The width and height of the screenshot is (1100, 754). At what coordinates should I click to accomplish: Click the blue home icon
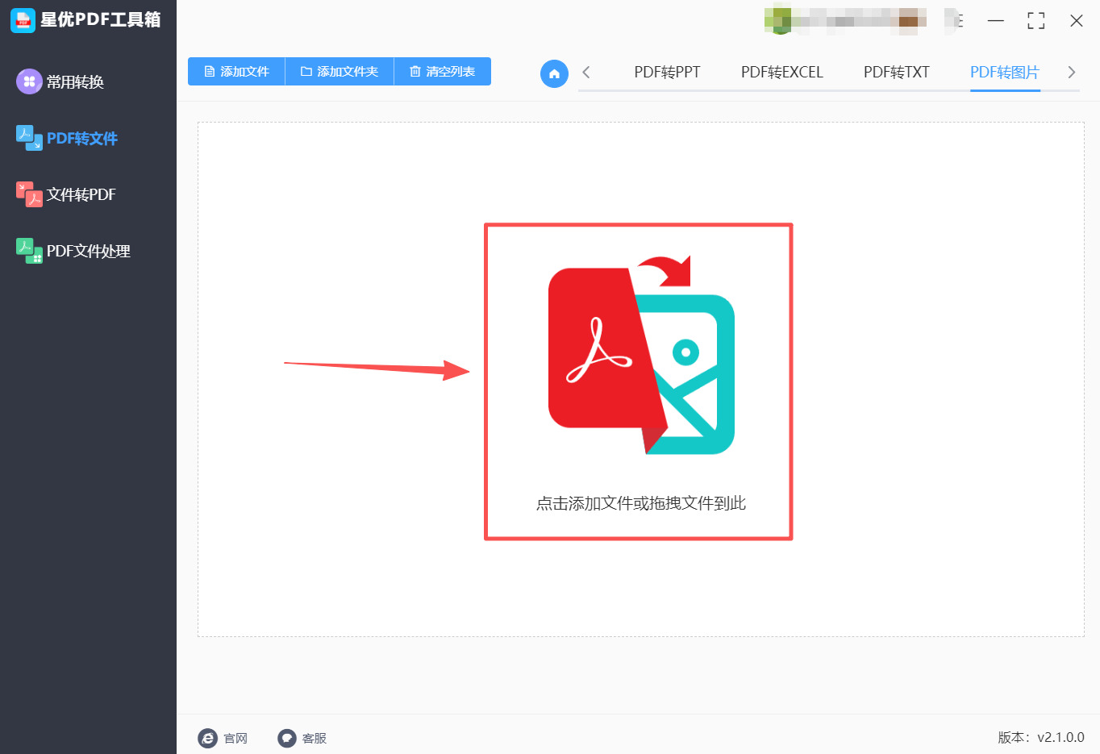[x=554, y=73]
